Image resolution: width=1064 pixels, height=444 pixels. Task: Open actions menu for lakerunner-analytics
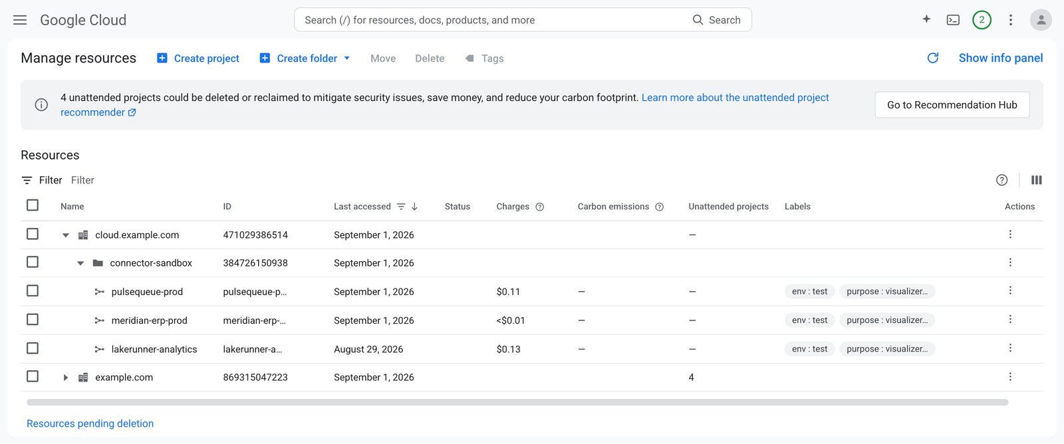tap(1010, 348)
